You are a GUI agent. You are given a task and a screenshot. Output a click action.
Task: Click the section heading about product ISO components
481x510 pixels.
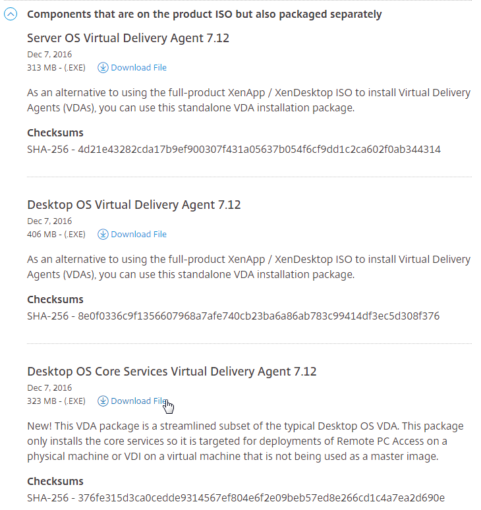pyautogui.click(x=204, y=14)
